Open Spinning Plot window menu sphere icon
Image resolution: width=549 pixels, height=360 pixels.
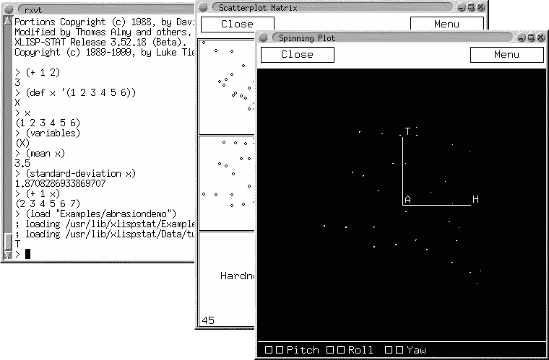(263, 38)
